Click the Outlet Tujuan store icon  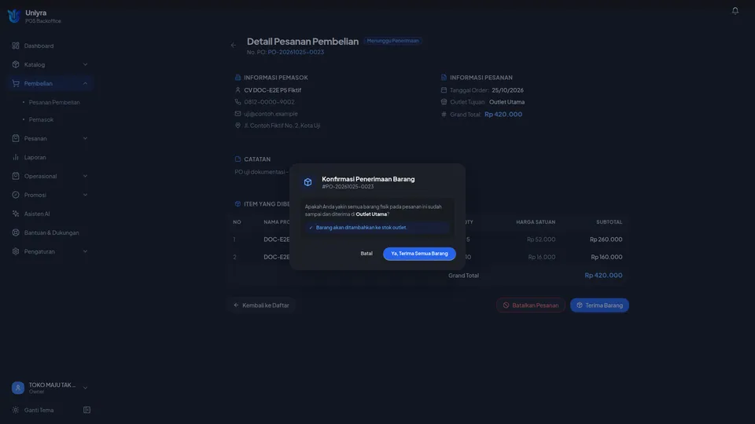(x=444, y=102)
